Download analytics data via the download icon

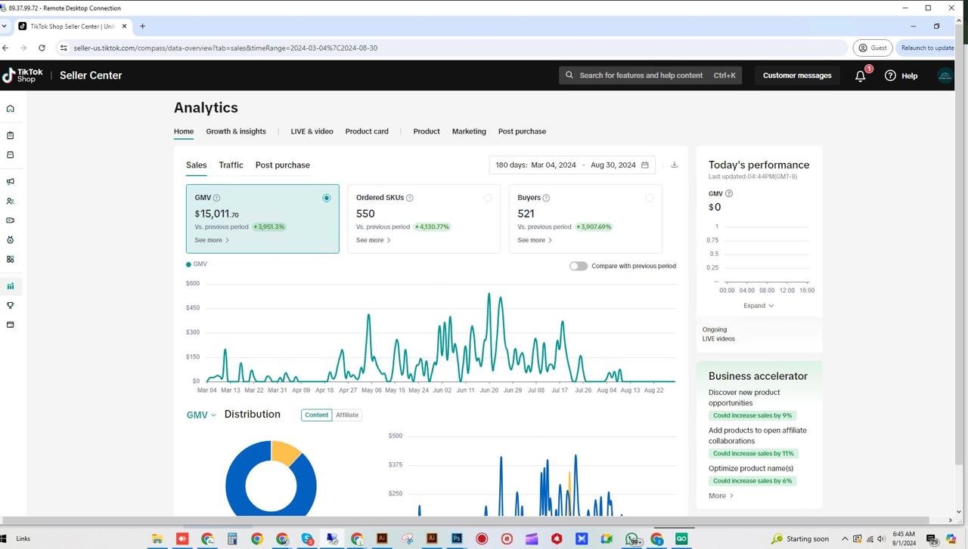(675, 165)
